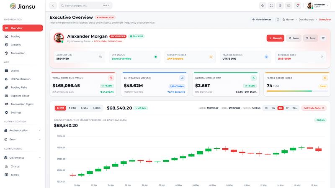This screenshot has height=188, width=335.
Task: Click PRO TRADER badge
Action: click(118, 36)
